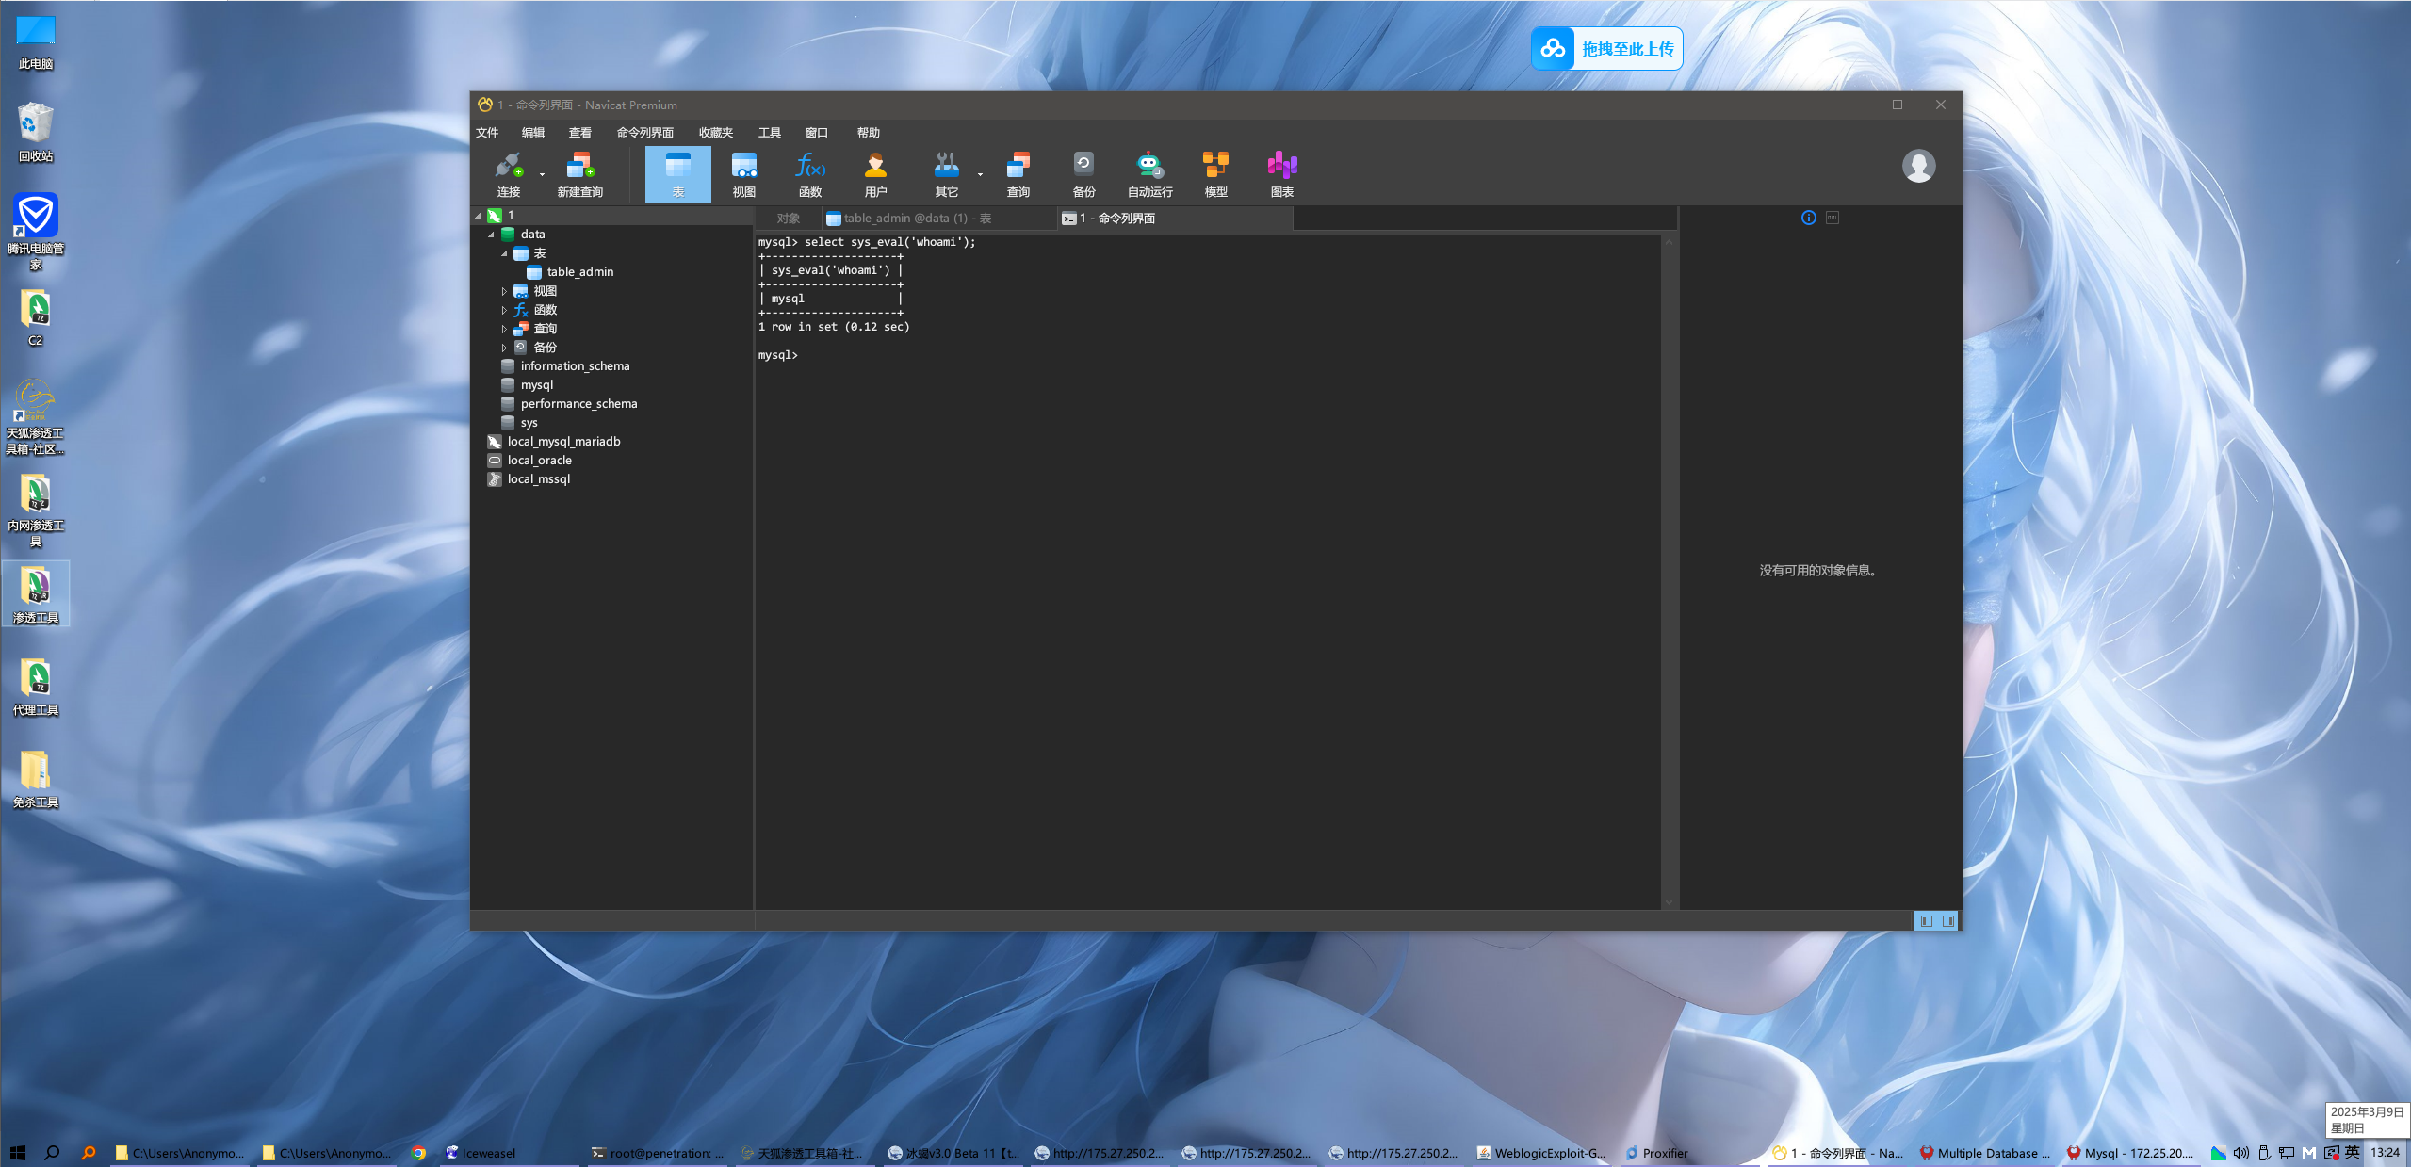The width and height of the screenshot is (2411, 1167).
Task: Click the info icon in right panel
Action: point(1808,218)
